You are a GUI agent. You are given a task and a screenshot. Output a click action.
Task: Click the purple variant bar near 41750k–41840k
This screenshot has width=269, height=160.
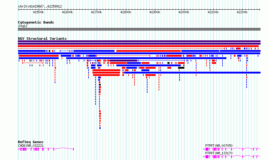(123, 61)
